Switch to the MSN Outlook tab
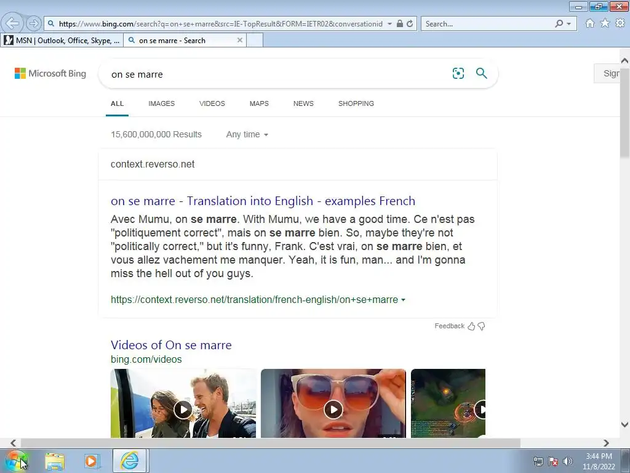Viewport: 630px width, 473px height. (x=62, y=40)
